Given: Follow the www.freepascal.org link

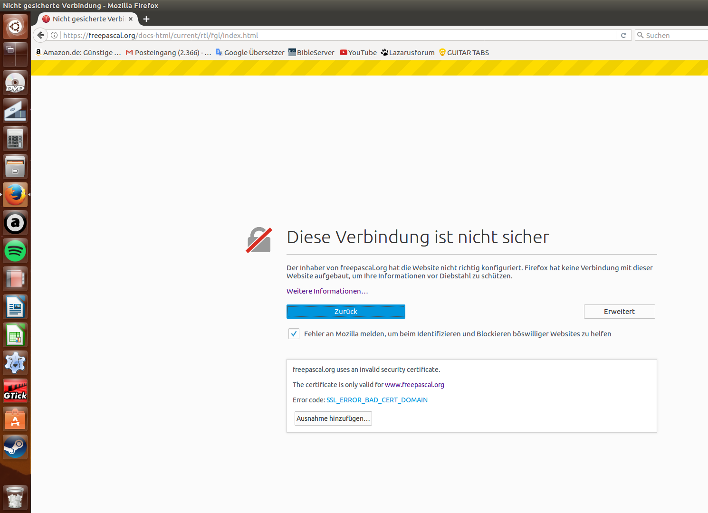Looking at the screenshot, I should [414, 385].
